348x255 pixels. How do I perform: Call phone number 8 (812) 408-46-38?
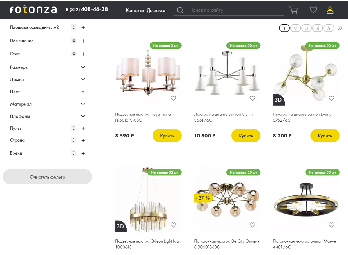tap(87, 9)
